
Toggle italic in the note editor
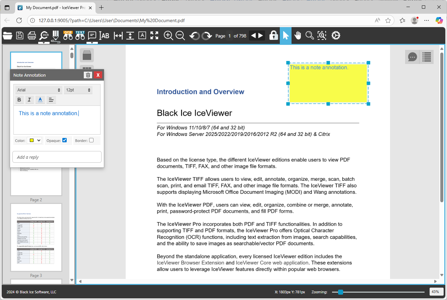[x=29, y=99]
